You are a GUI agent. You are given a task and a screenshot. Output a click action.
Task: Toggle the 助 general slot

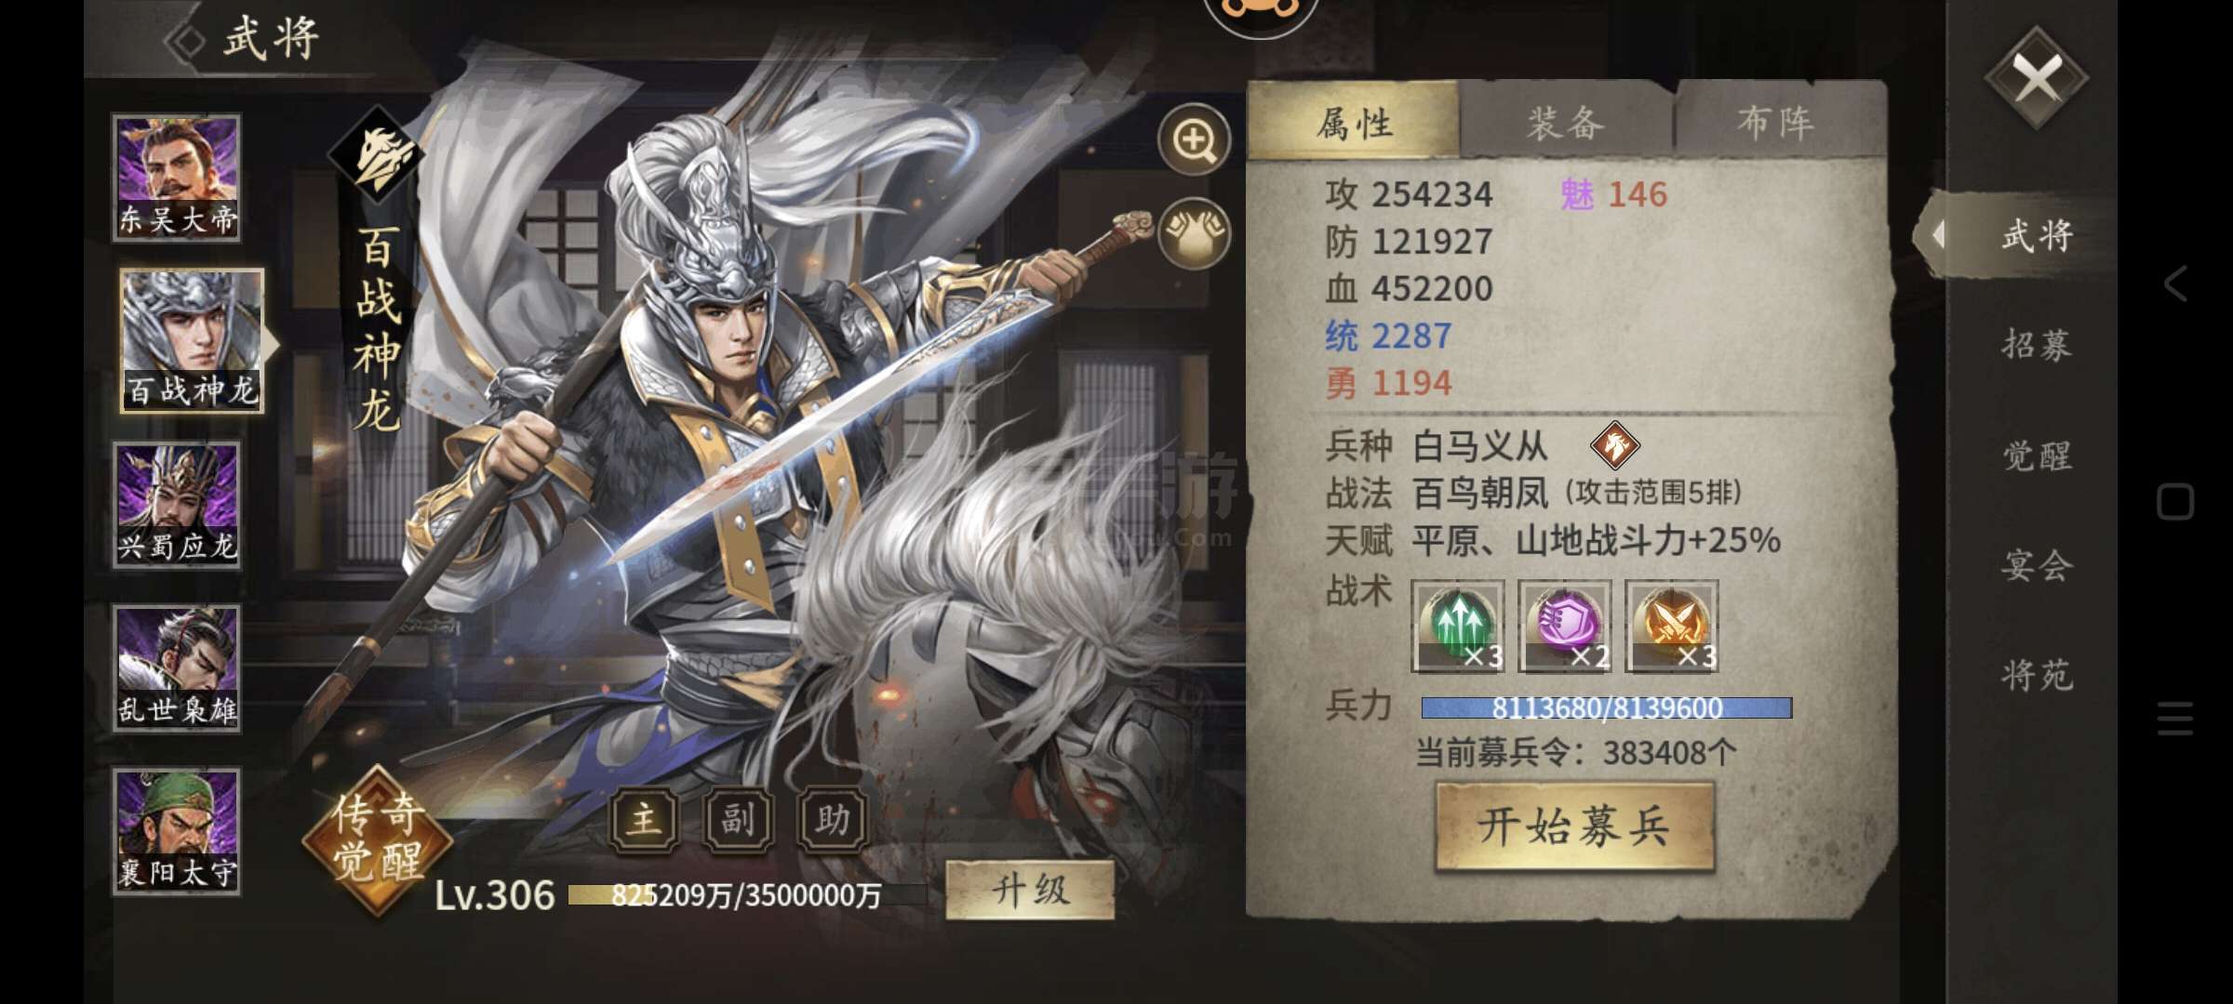832,820
